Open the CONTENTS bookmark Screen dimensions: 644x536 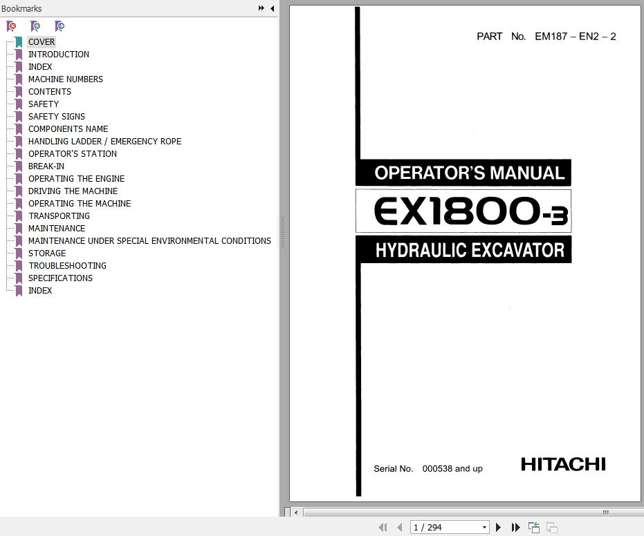point(50,91)
